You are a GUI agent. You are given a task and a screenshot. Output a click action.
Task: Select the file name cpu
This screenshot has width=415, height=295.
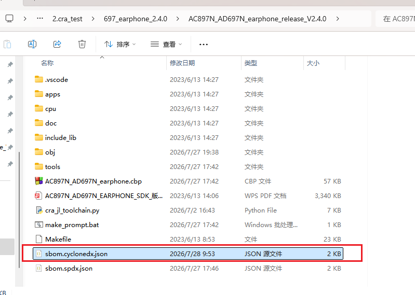pos(50,109)
